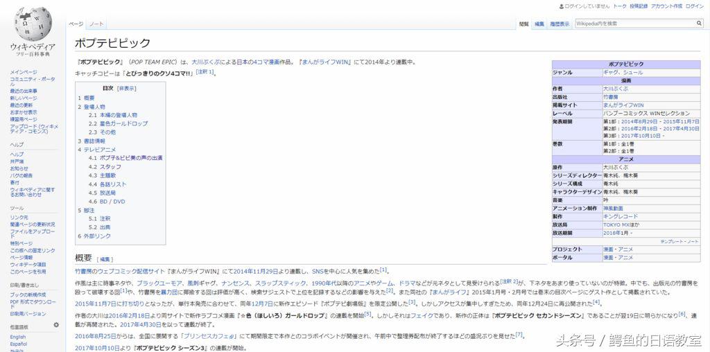This screenshot has width=710, height=352.
Task: Open お知らせ sidebar link
Action: point(19,169)
